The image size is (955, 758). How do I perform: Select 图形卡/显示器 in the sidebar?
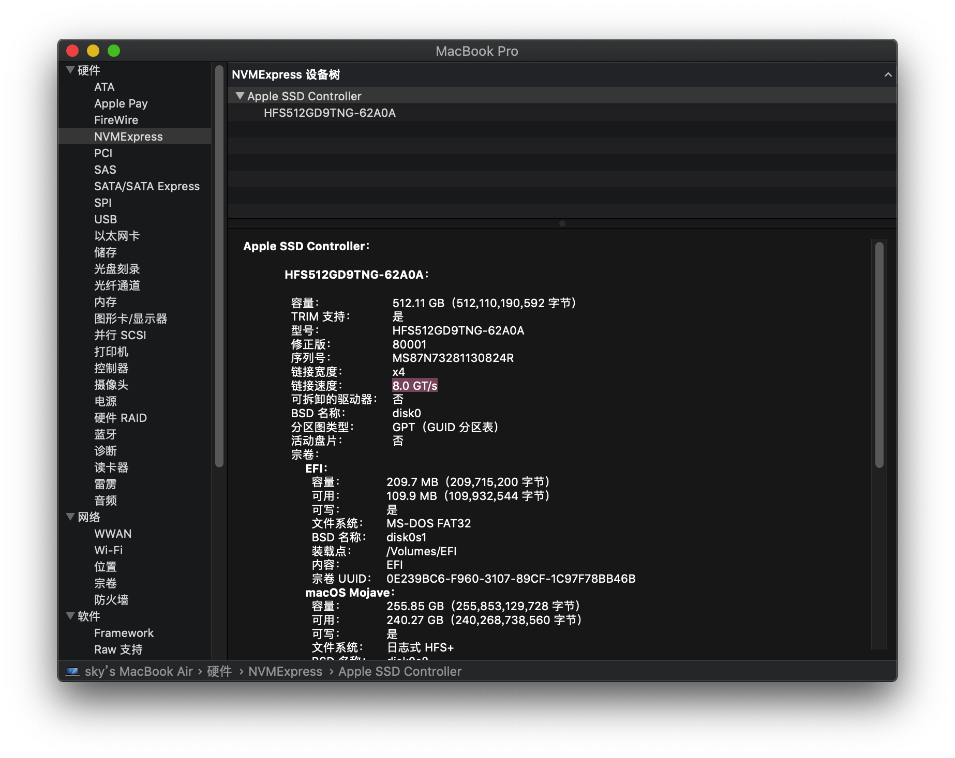130,319
